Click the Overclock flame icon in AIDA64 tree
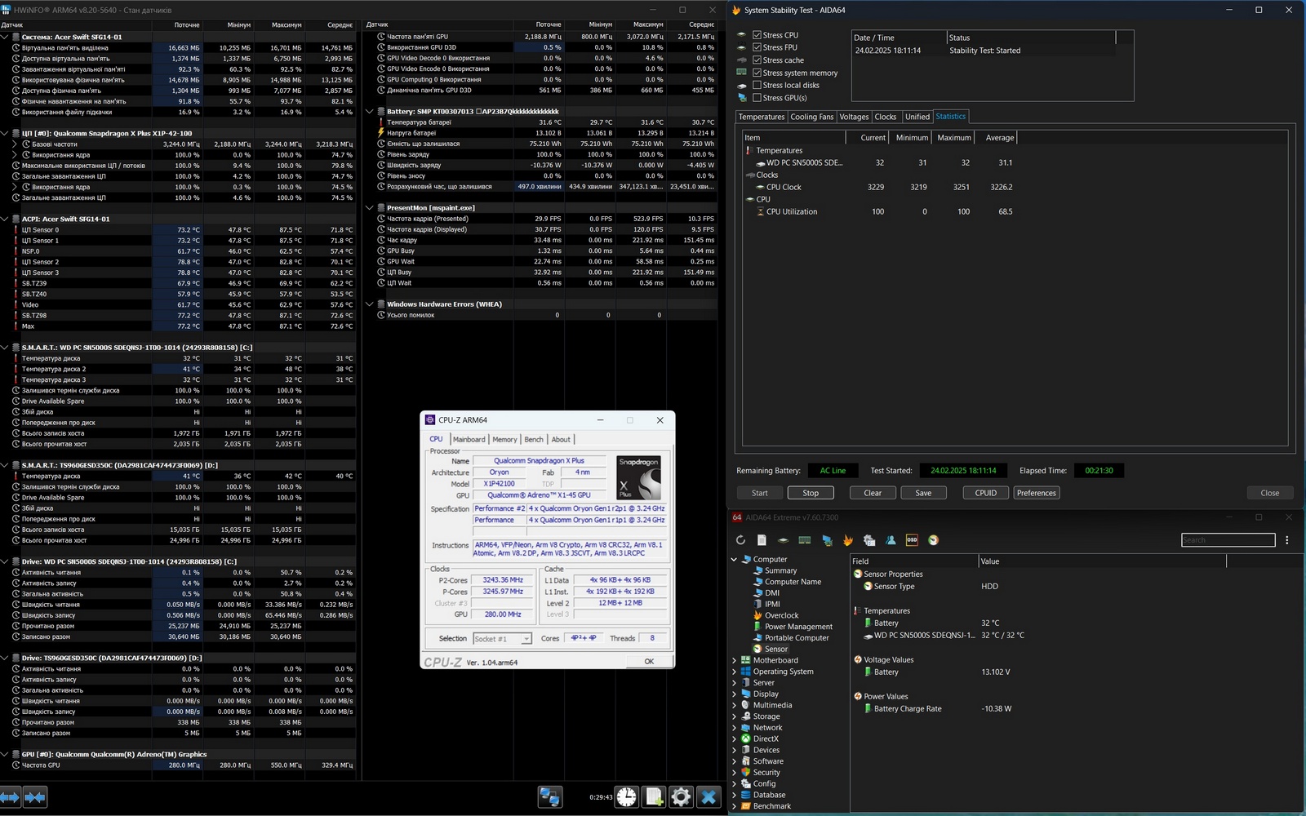Screen dimensions: 1306x816 pos(757,615)
